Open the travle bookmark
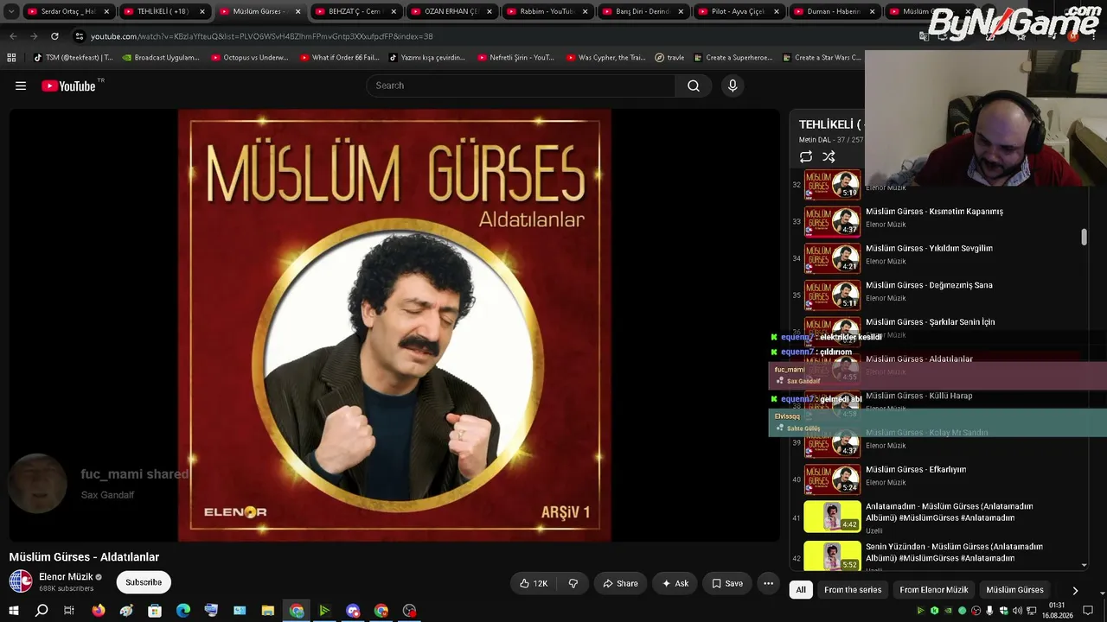This screenshot has width=1107, height=622. 670,58
